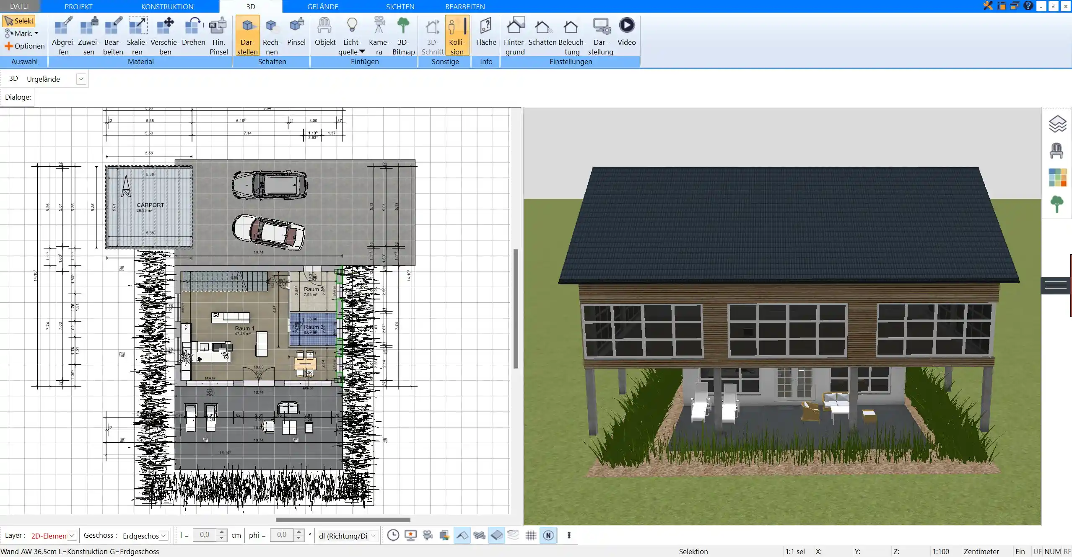Select the 3D ribbon tab

point(251,6)
